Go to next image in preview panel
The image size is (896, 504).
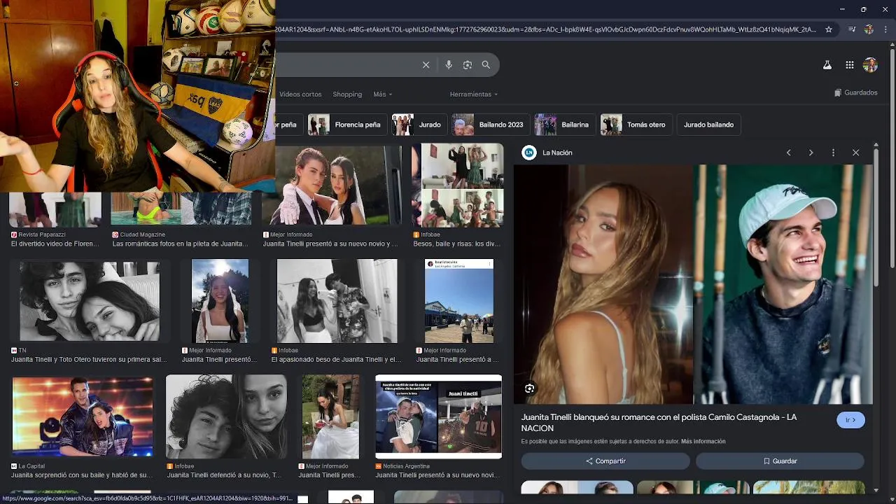point(811,153)
